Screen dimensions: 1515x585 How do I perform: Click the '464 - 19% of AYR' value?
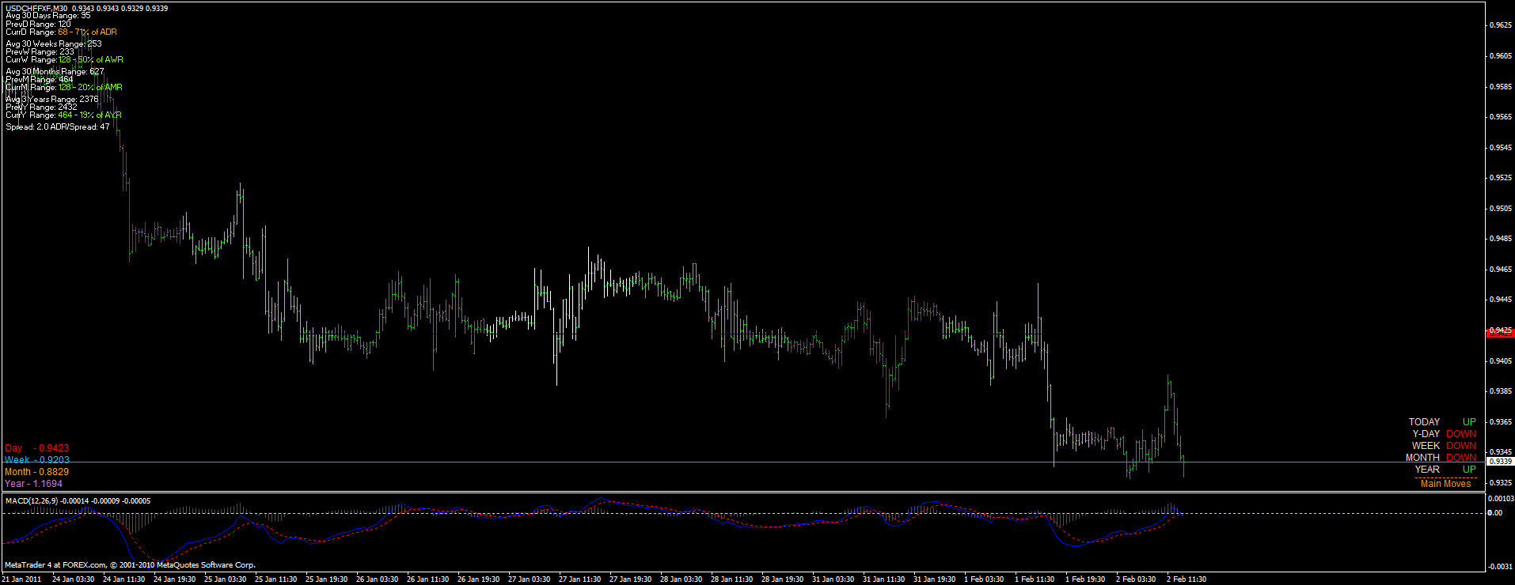[x=89, y=115]
